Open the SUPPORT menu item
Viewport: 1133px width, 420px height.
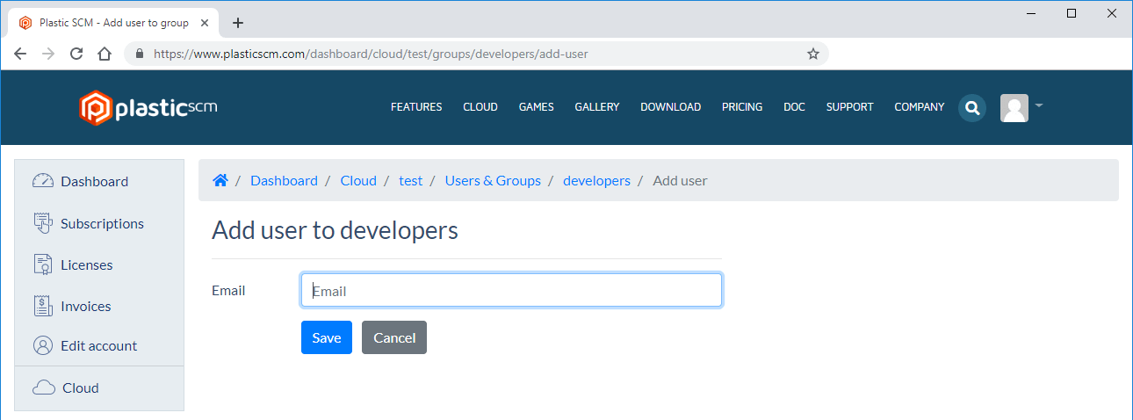850,107
